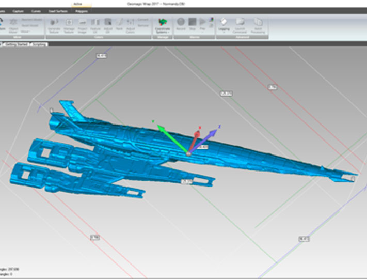
Task: Open the Adjust Colors tool
Action: click(130, 23)
